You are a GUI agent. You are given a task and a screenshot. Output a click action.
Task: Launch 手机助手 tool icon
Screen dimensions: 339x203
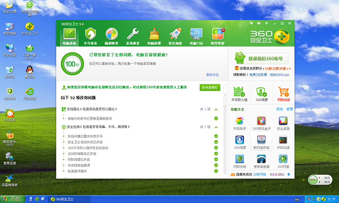pos(240,123)
